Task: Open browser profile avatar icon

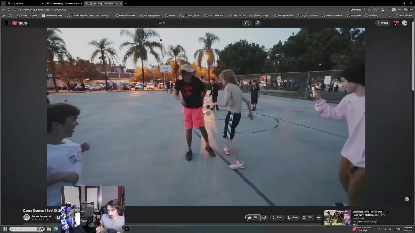Action: coord(394,10)
